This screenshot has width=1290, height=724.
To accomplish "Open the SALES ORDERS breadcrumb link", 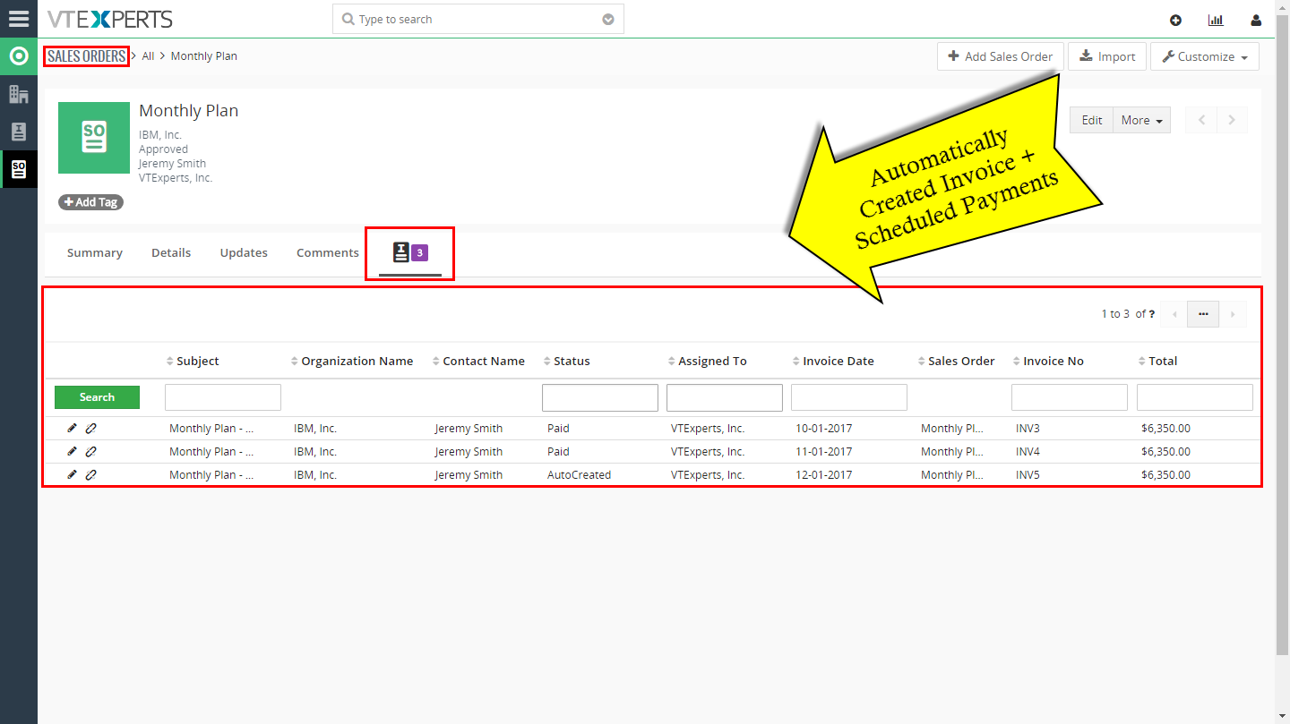I will [87, 56].
